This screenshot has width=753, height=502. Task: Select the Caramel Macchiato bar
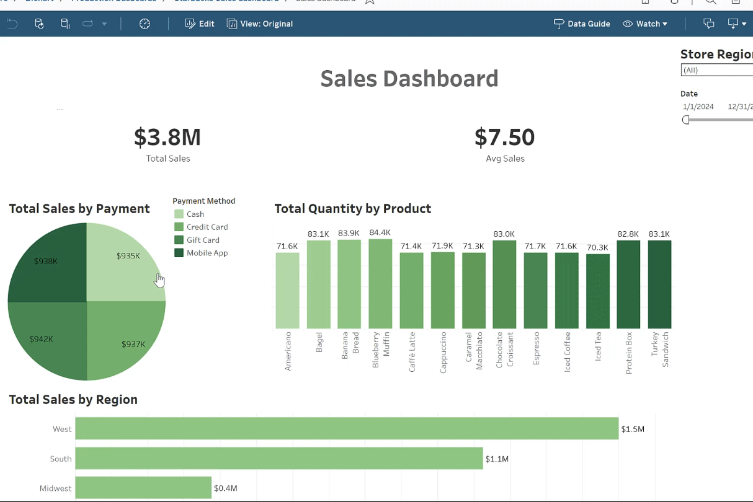pyautogui.click(x=473, y=291)
